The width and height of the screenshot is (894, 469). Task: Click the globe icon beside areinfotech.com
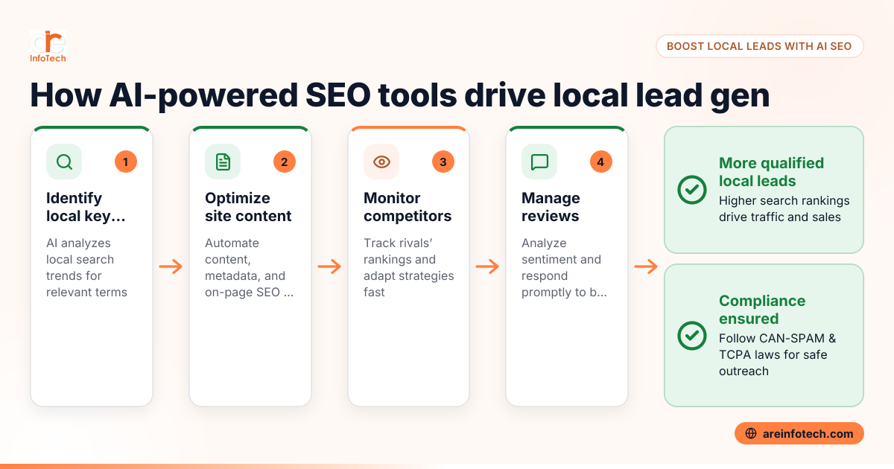click(751, 433)
